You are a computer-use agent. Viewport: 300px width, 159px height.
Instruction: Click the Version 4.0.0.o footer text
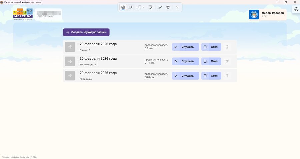[x=19, y=157]
